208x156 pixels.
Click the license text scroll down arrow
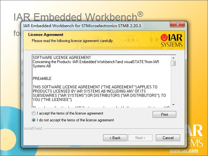click(173, 105)
